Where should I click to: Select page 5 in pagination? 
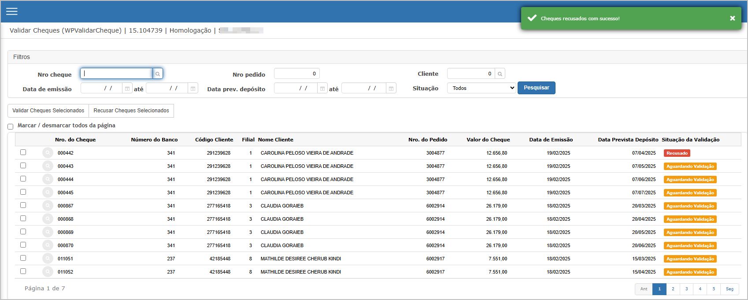coord(714,289)
